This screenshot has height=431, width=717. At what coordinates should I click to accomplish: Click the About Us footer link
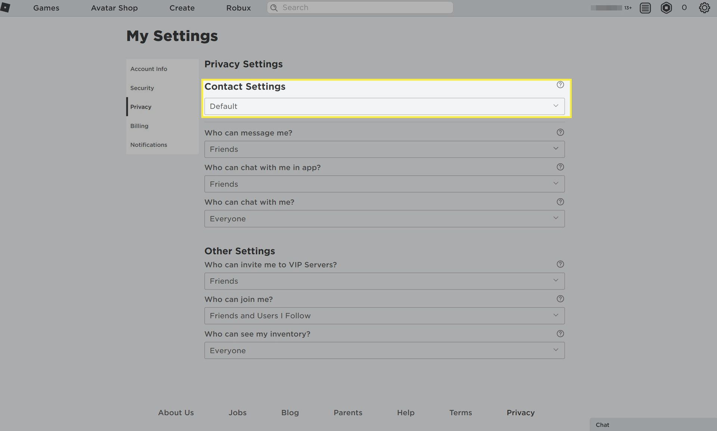pyautogui.click(x=176, y=413)
